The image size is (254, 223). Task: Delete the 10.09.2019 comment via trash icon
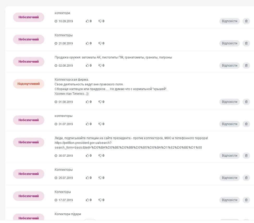246,21
